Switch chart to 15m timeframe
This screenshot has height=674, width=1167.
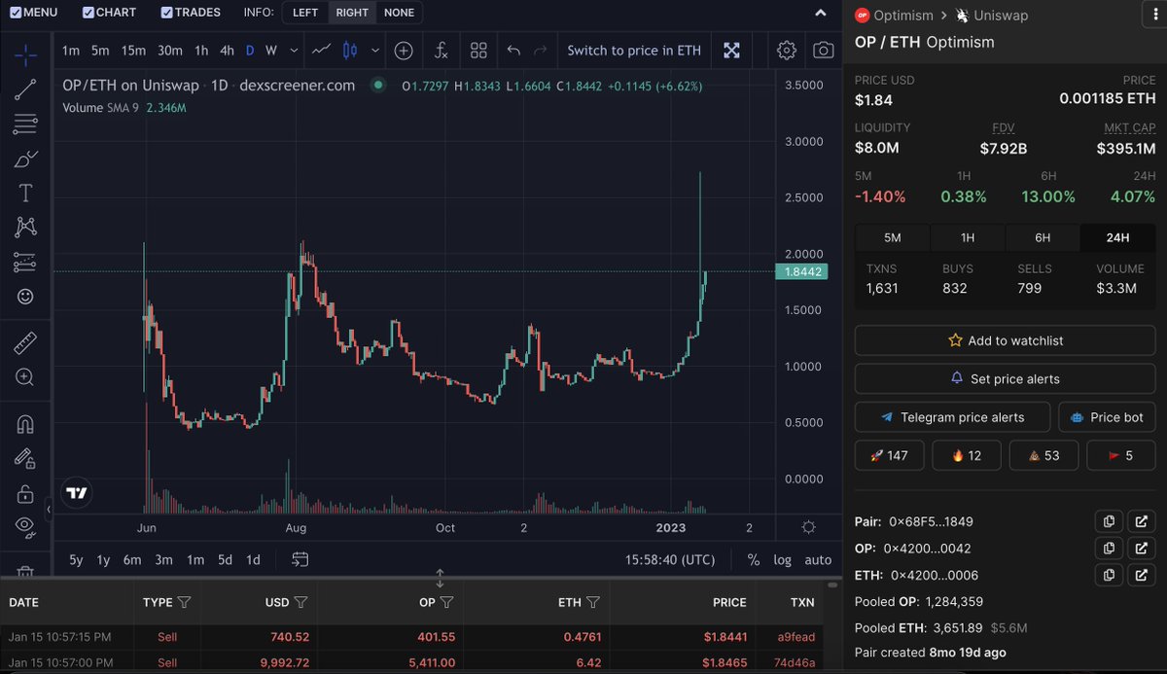point(133,51)
